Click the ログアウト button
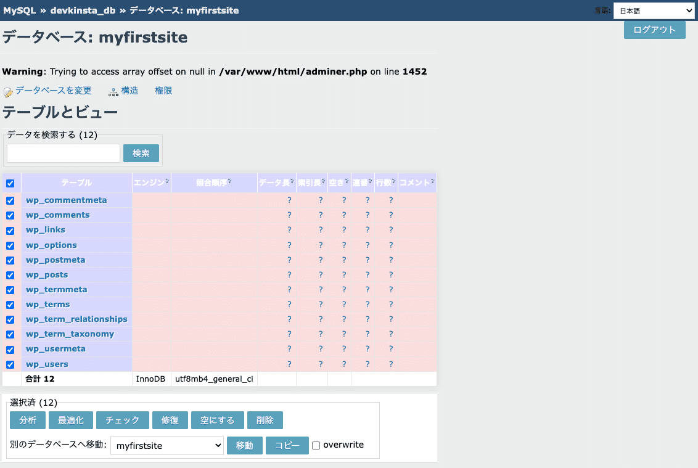The image size is (698, 468). (x=654, y=30)
